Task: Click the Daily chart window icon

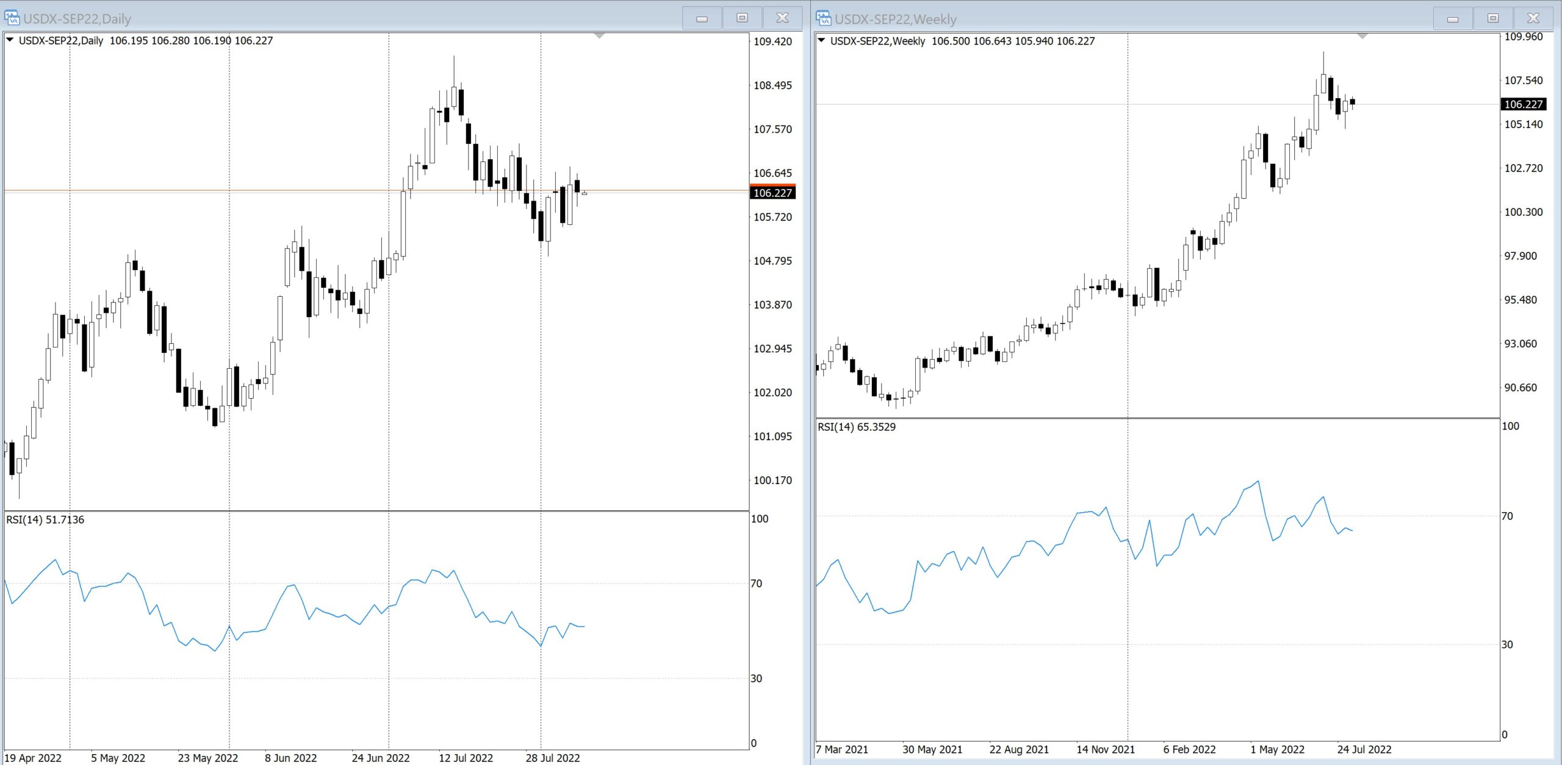Action: (12, 18)
